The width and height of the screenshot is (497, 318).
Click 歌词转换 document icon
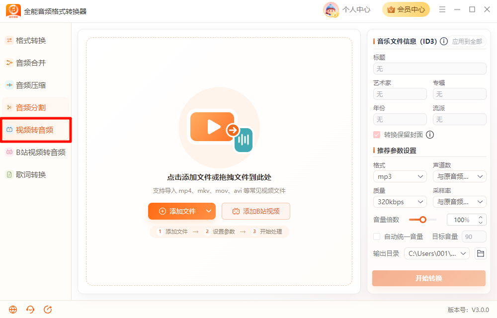coord(9,174)
